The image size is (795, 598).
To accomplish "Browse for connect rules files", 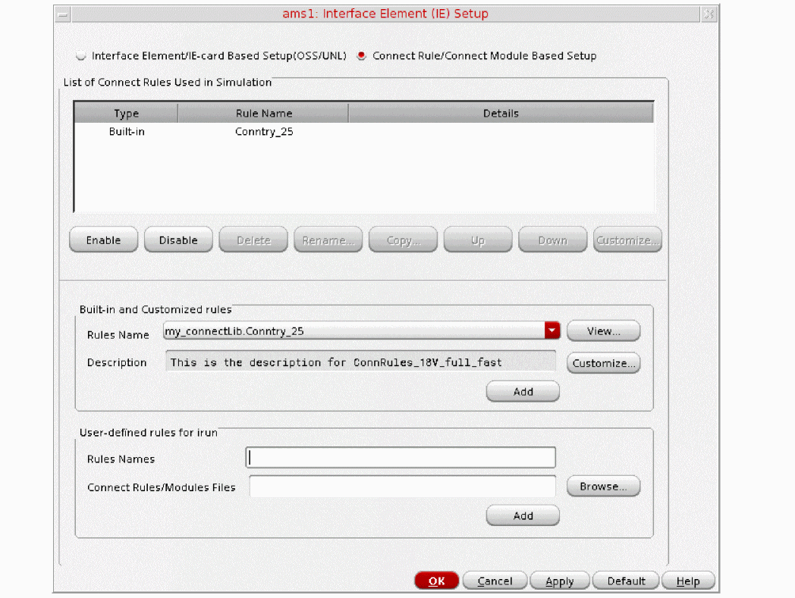I will point(603,487).
